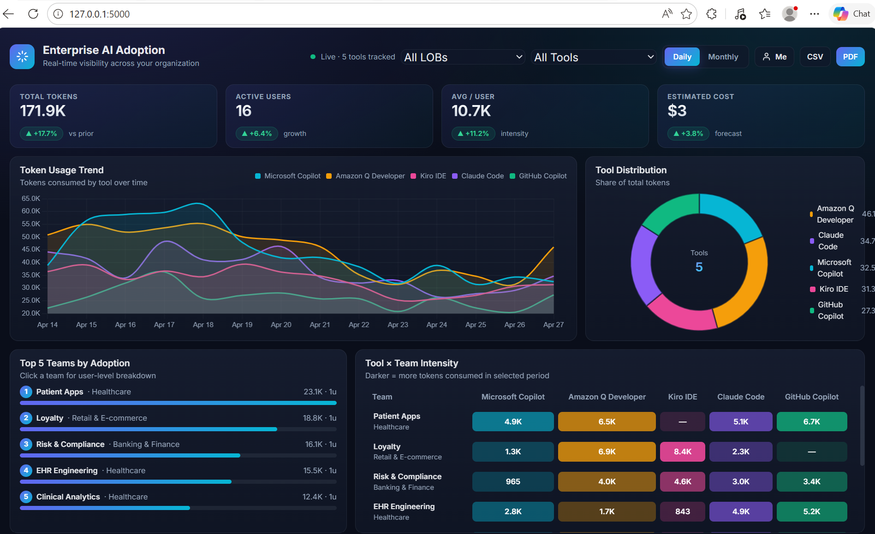875x534 pixels.
Task: Reload the page with refresh icon
Action: (33, 14)
